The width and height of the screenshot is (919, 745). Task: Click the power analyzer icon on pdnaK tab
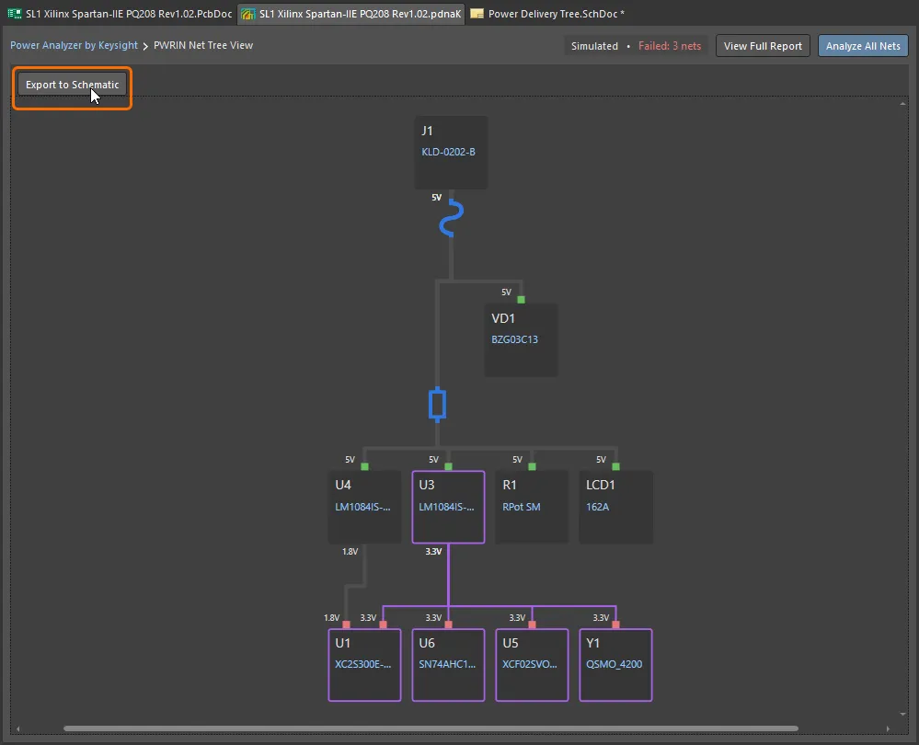(x=248, y=14)
